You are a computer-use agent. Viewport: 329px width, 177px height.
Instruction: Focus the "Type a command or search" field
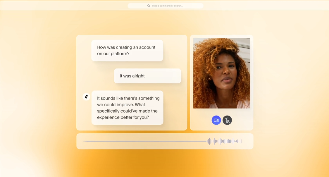click(x=170, y=6)
